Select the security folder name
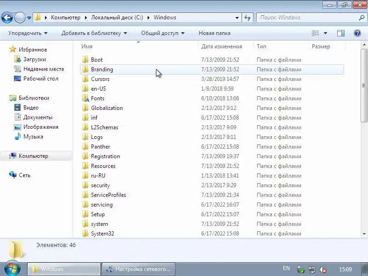The width and height of the screenshot is (368, 276). [x=100, y=185]
